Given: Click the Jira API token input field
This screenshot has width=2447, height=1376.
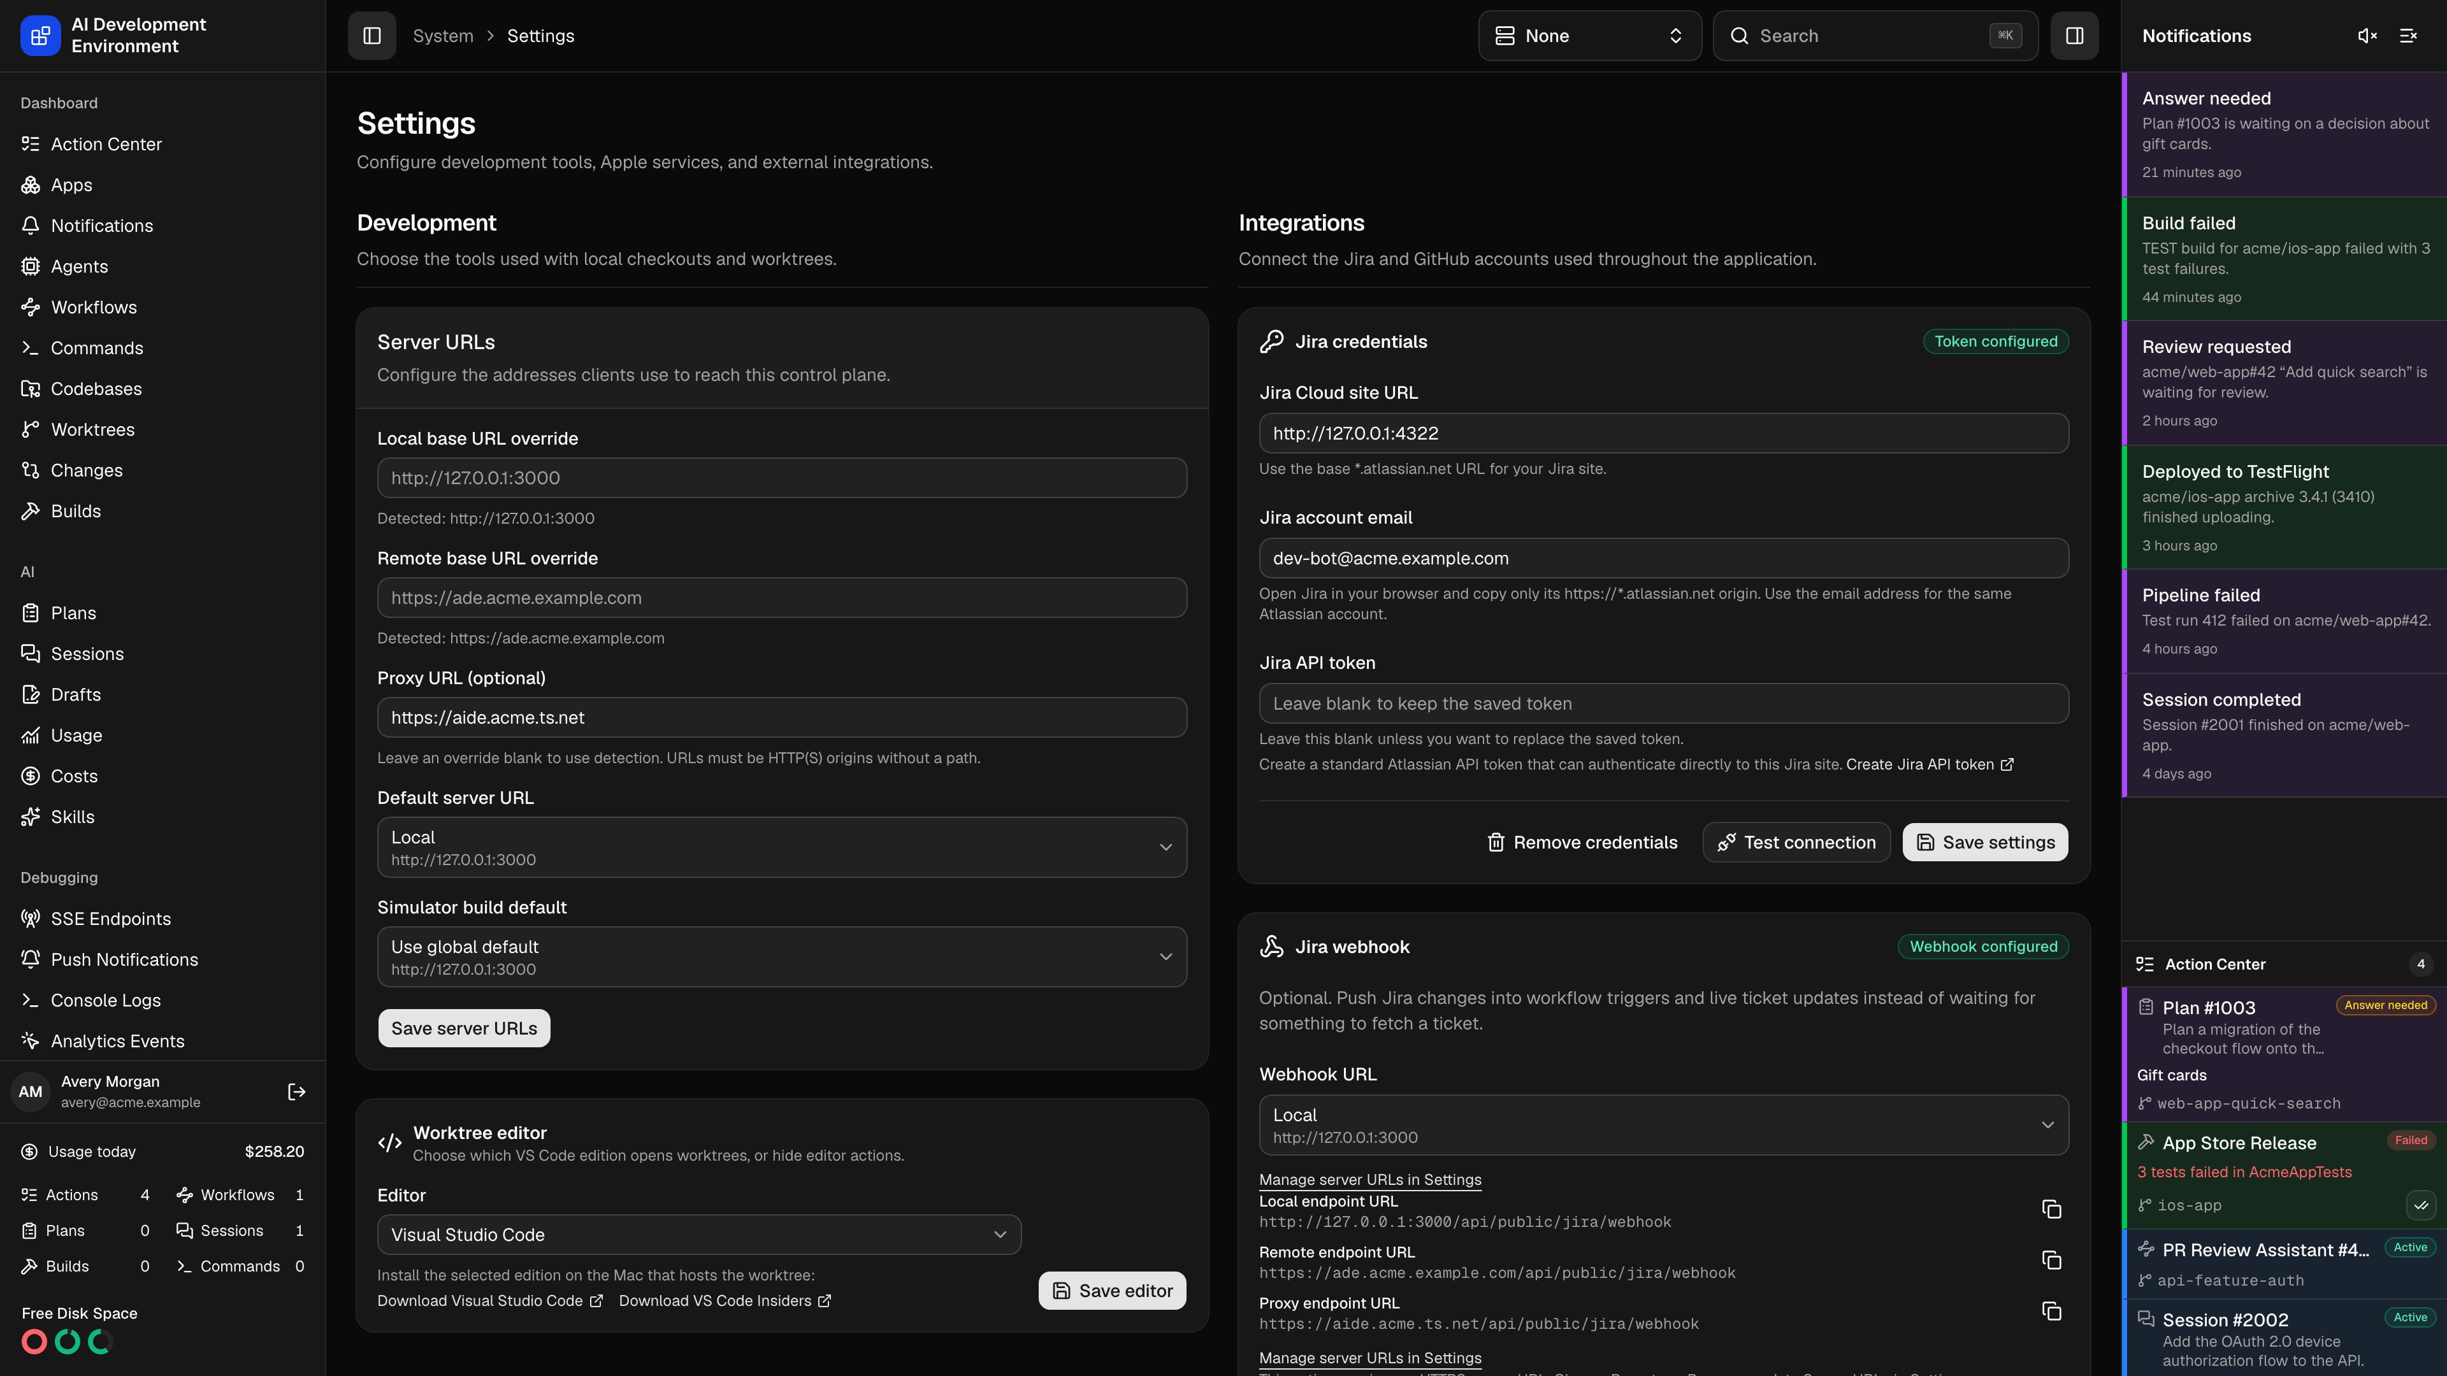Looking at the screenshot, I should [1663, 704].
